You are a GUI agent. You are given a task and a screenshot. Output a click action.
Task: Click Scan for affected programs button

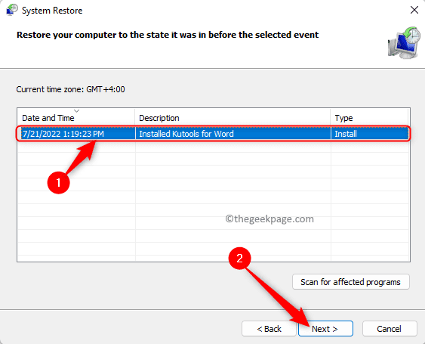[351, 282]
